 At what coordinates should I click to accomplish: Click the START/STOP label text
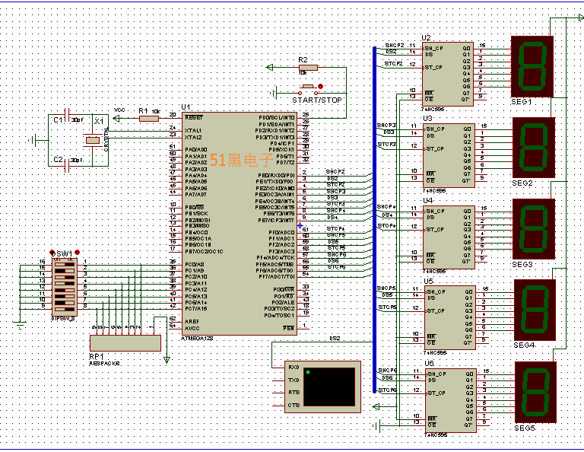click(317, 100)
